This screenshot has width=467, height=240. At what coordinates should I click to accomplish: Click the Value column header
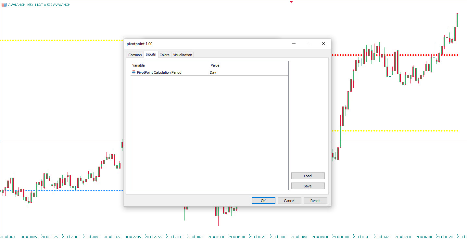point(248,65)
